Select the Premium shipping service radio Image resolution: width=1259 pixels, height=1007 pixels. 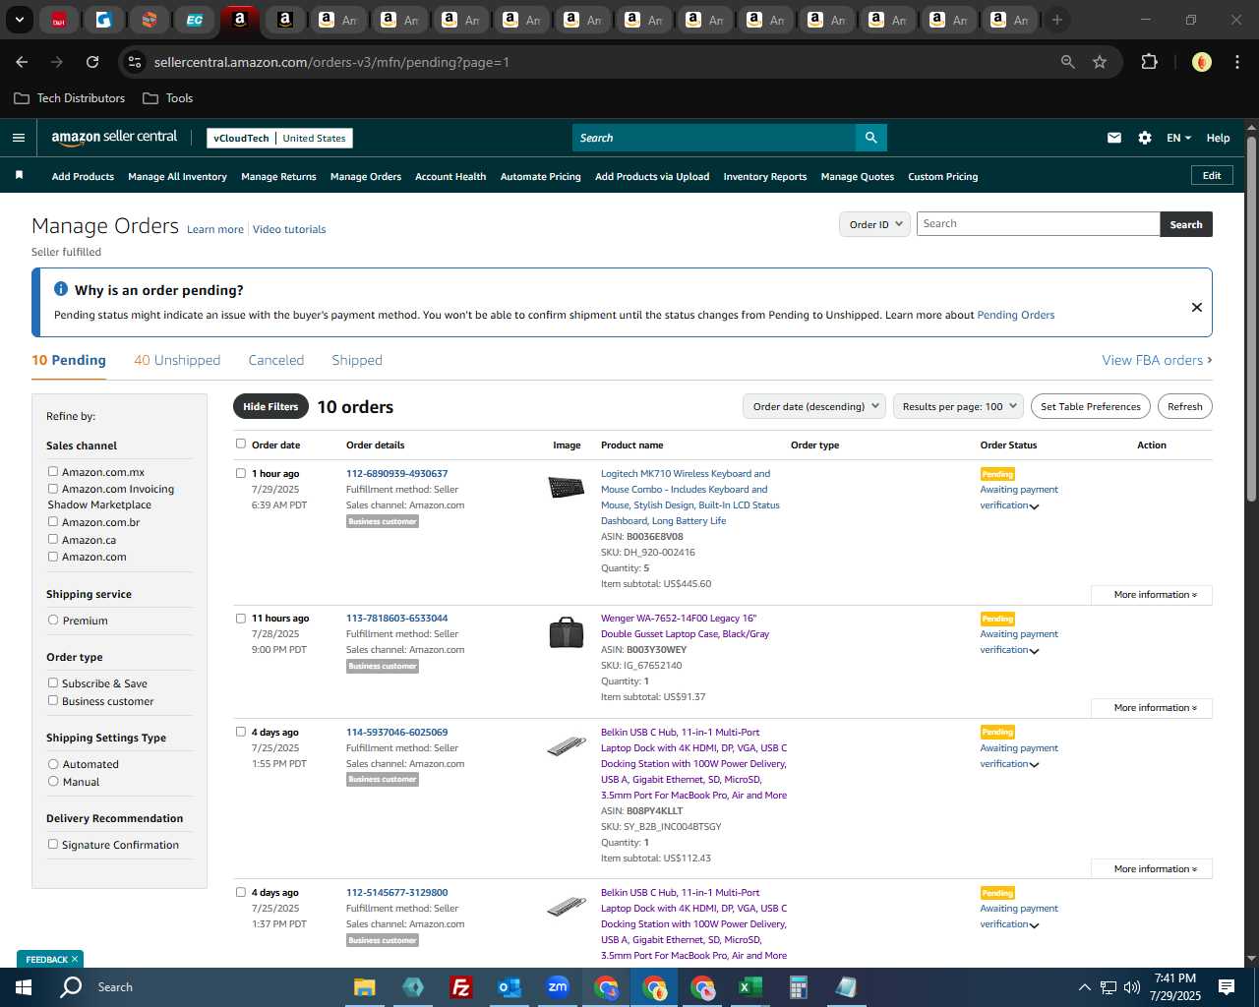53,620
